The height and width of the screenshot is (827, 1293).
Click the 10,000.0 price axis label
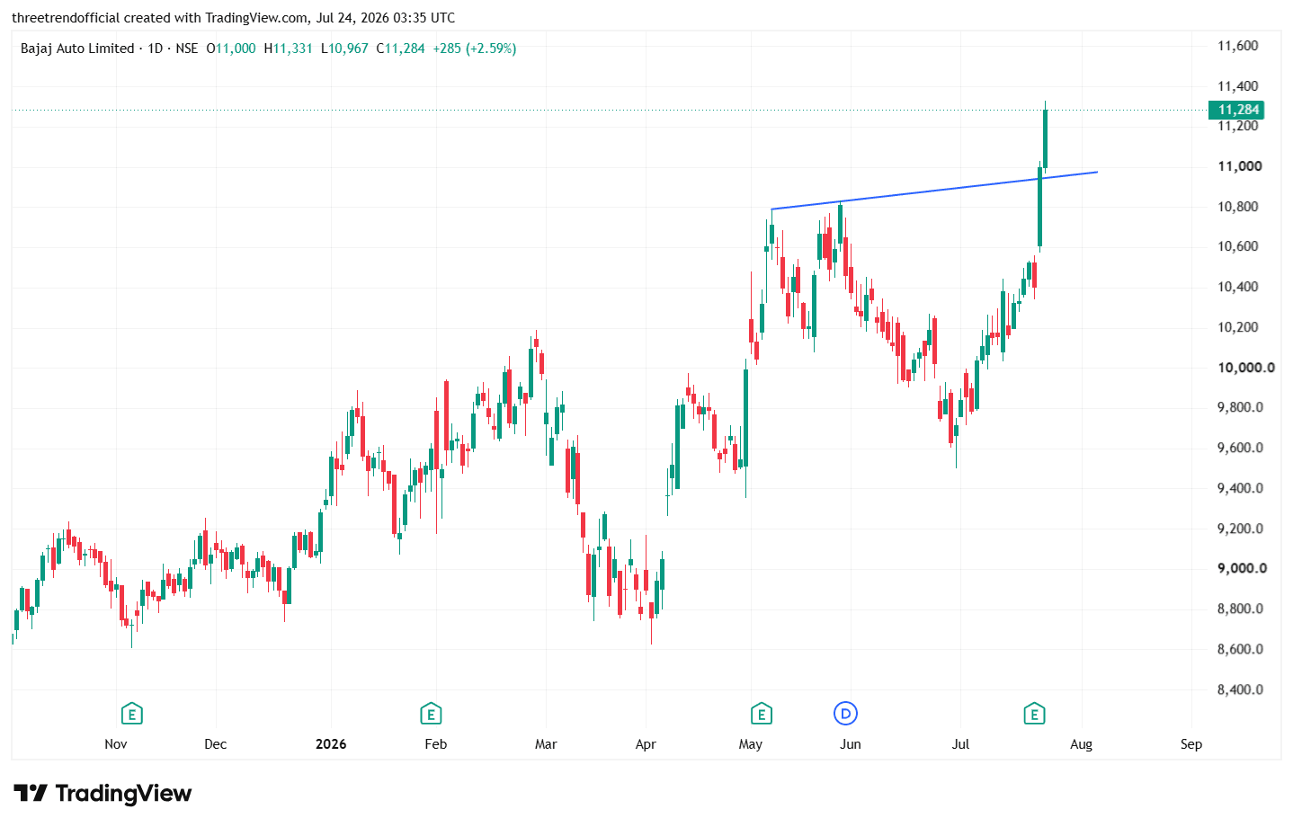(x=1245, y=368)
